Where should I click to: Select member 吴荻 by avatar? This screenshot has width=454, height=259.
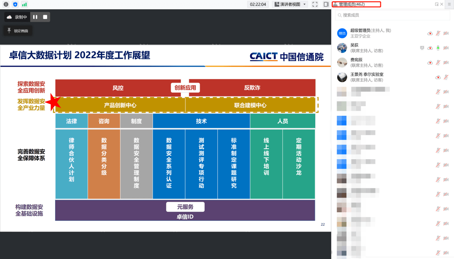342,48
